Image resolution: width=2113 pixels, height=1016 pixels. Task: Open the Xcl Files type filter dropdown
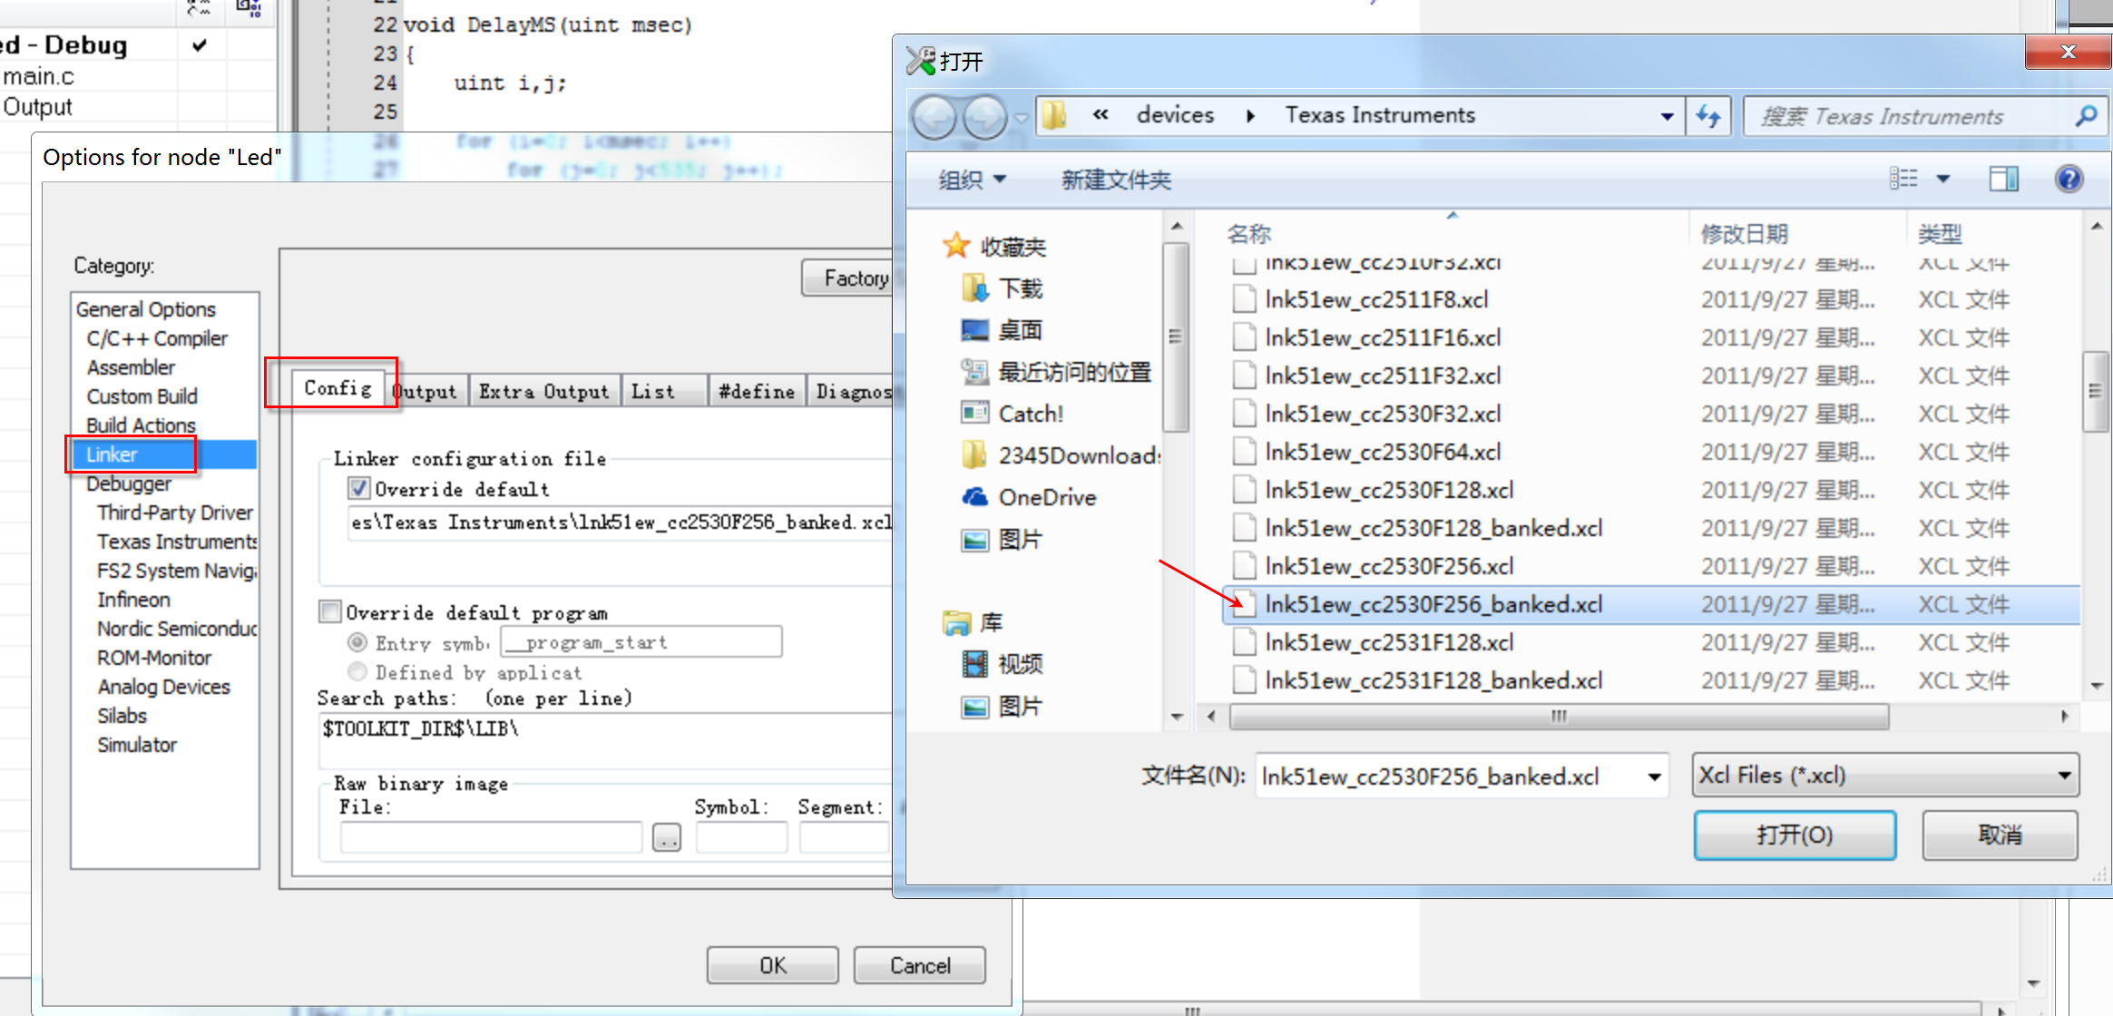click(x=1885, y=776)
